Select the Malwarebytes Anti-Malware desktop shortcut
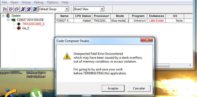Viewport: 197px width, 97px height. 36,74
